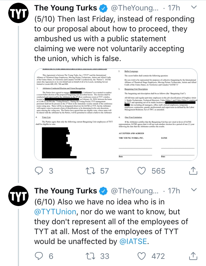This screenshot has height=266, width=206.
Task: Share the 6/10 tweet
Action: pos(193,256)
